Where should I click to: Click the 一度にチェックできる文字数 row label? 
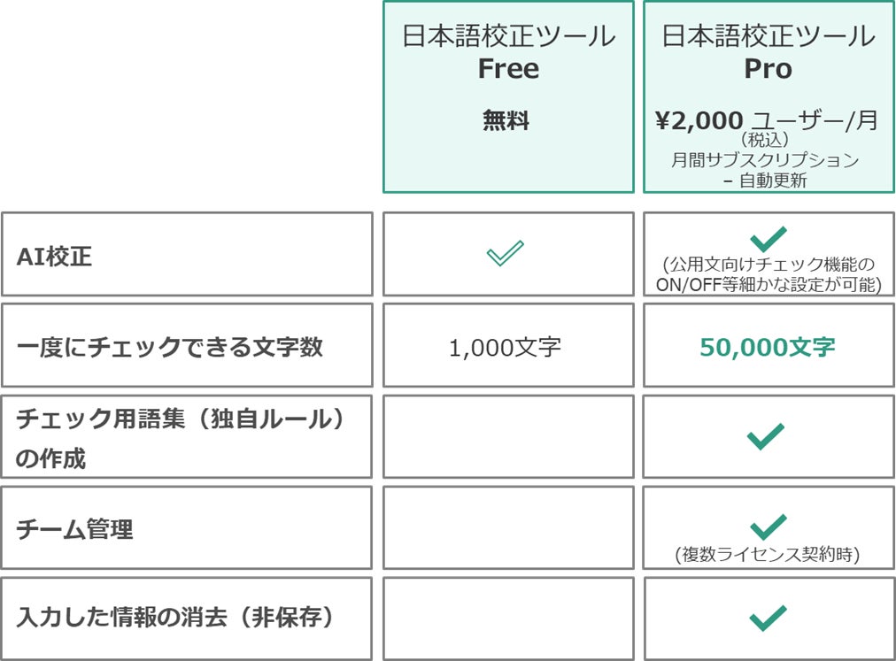coord(170,347)
